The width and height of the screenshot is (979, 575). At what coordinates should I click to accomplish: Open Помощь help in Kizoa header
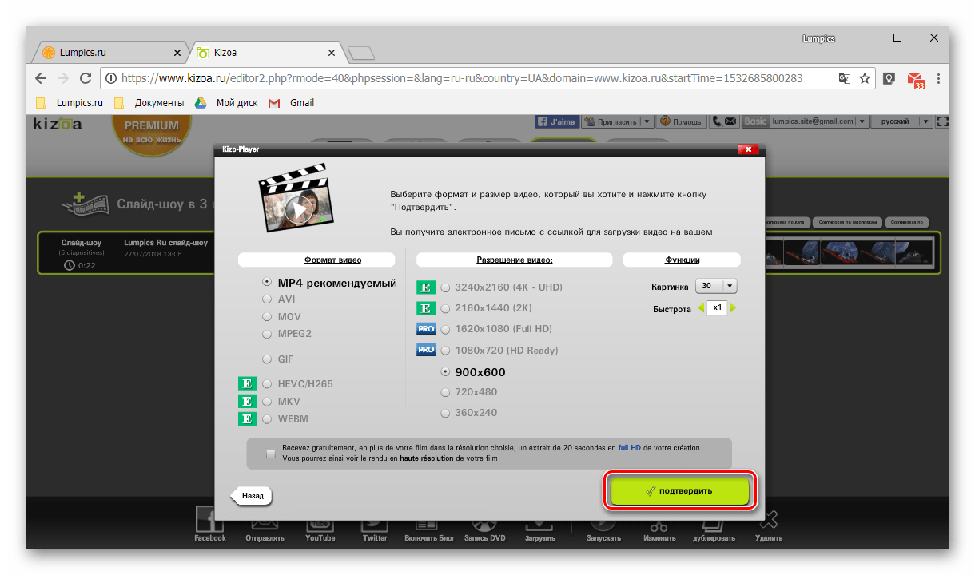click(680, 121)
